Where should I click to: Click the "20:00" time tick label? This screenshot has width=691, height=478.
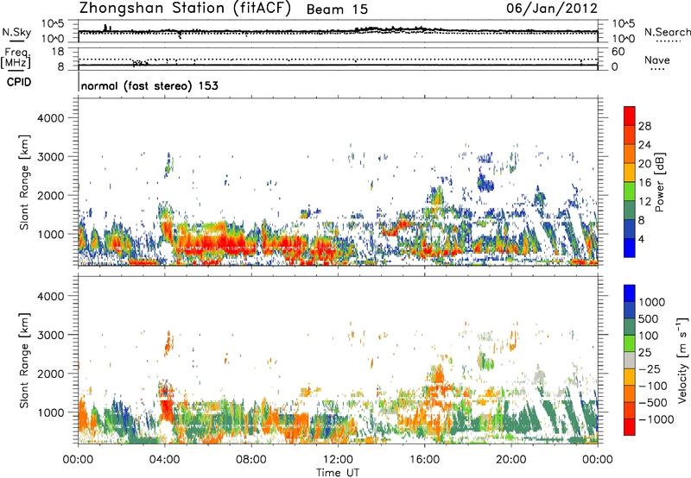point(510,460)
